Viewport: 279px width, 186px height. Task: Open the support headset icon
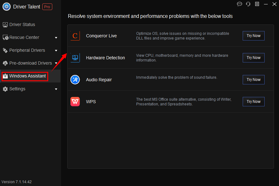[248, 4]
